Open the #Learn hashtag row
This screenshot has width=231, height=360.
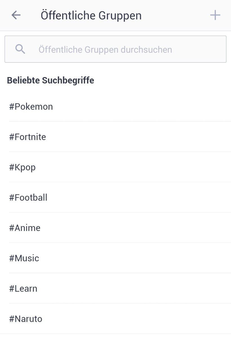click(x=115, y=289)
